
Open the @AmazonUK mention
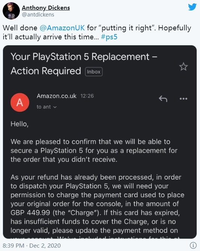pyautogui.click(x=62, y=28)
